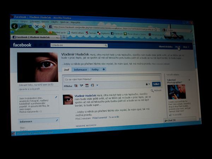Open the Nástroje menu
The image size is (212, 159).
pyautogui.click(x=65, y=22)
